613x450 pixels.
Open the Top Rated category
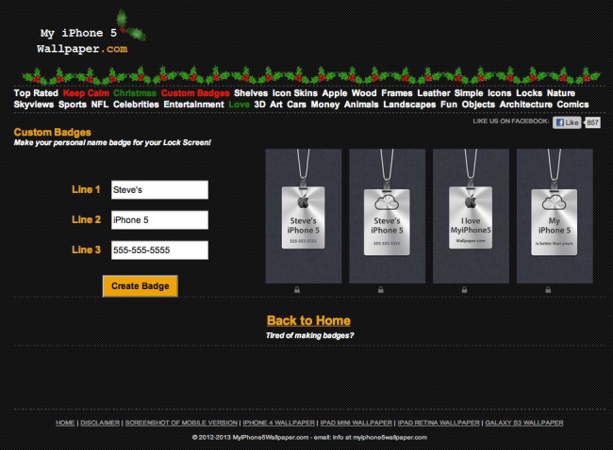click(36, 93)
